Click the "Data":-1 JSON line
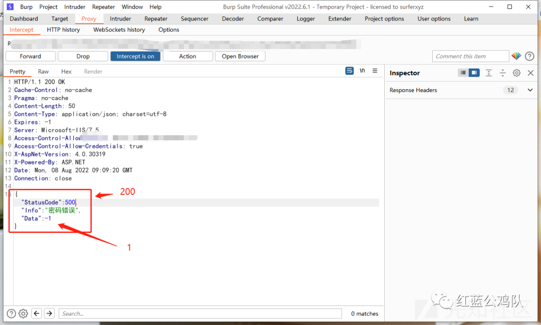The image size is (541, 325). (36, 218)
